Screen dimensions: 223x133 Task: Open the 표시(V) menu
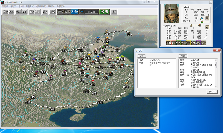(x=51, y=6)
